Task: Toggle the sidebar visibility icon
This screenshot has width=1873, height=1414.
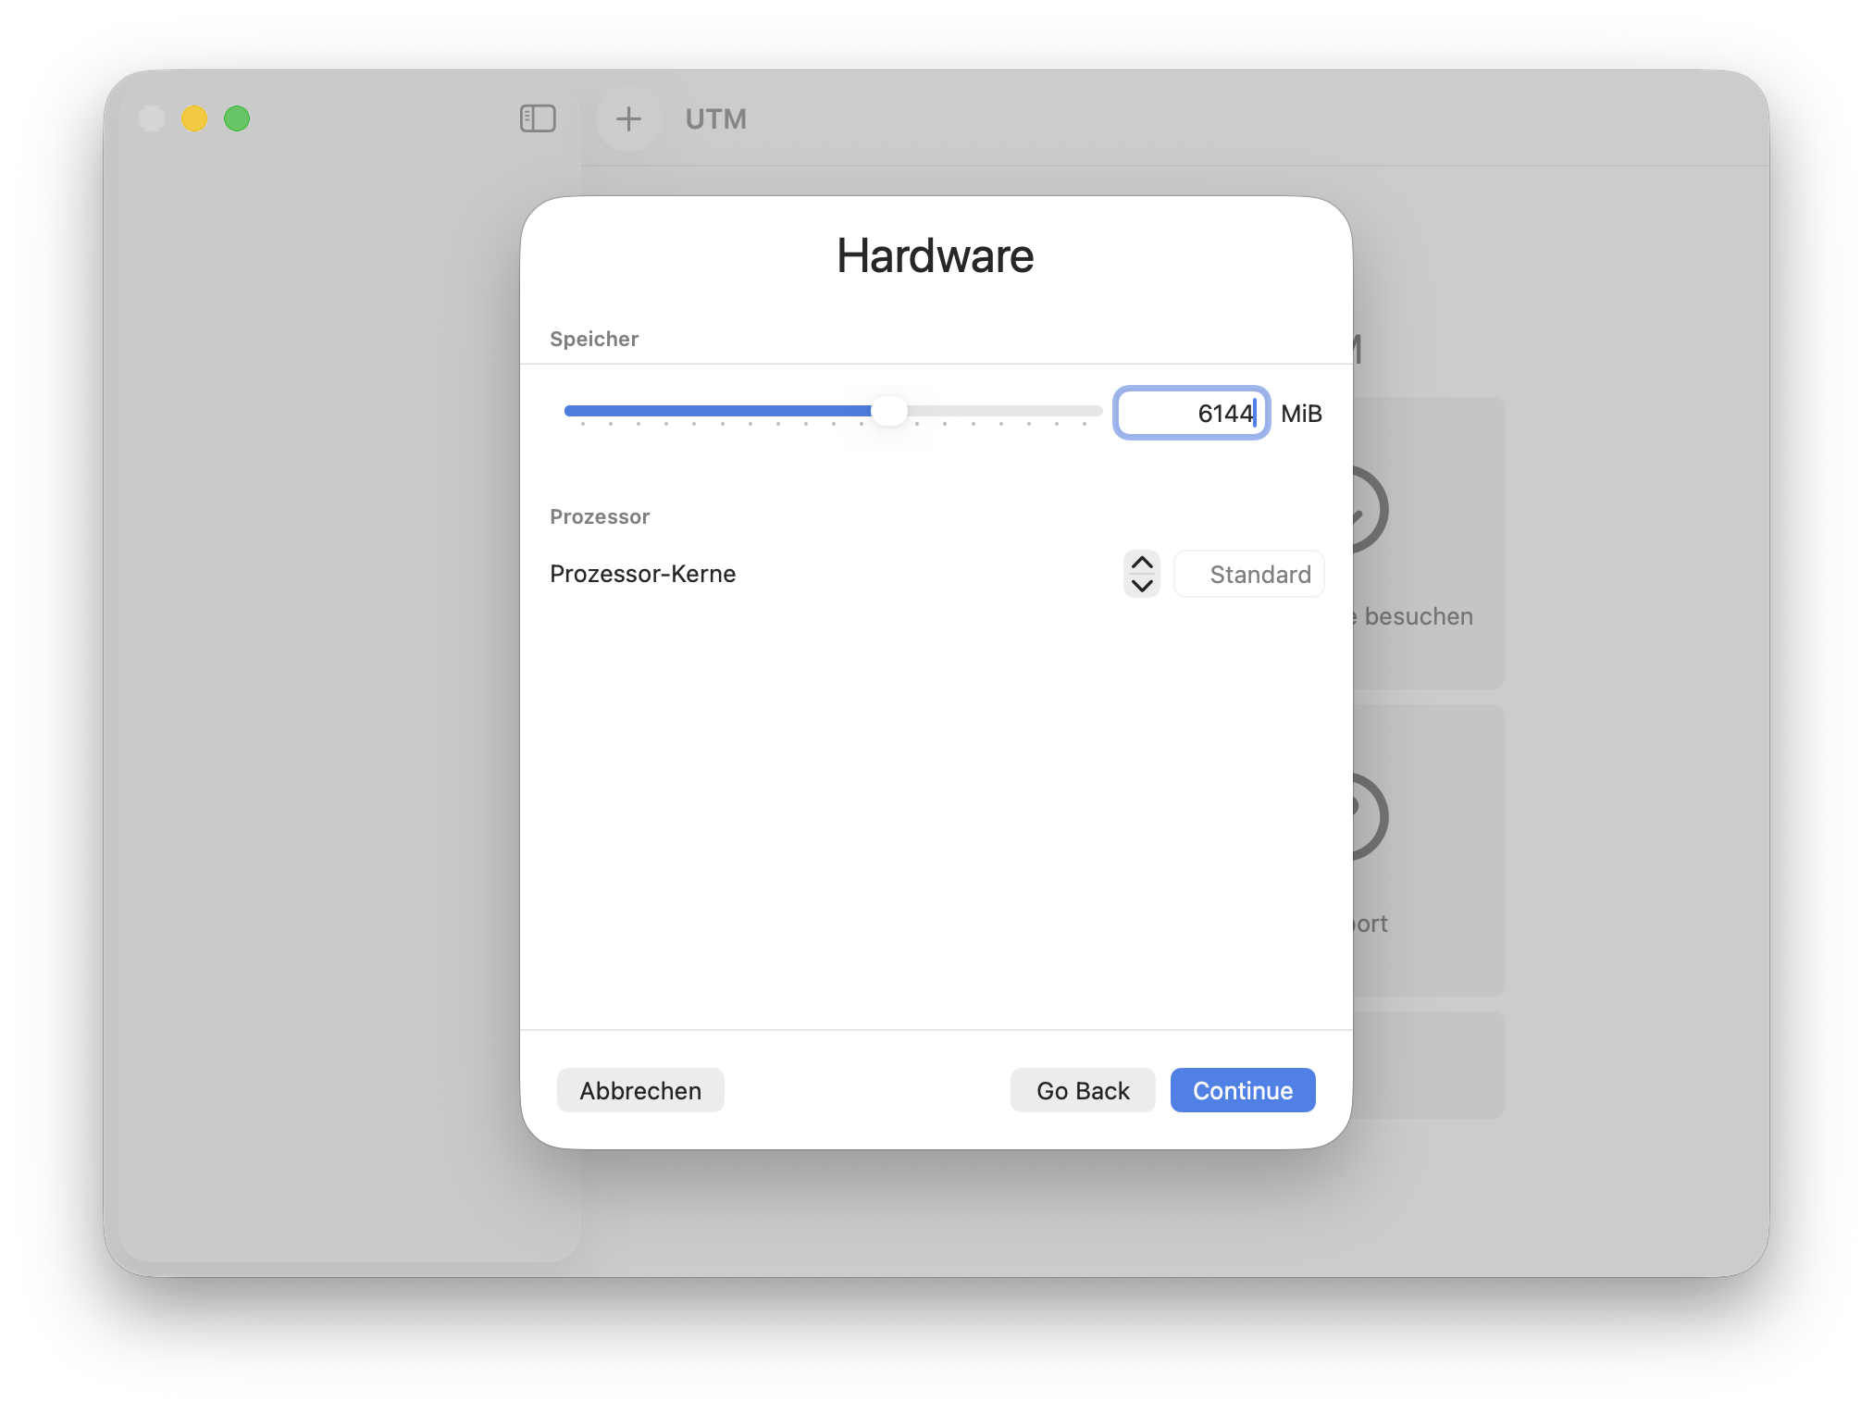Action: (x=538, y=118)
